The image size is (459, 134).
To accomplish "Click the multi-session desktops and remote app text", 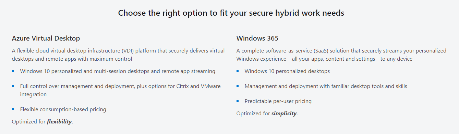I will [x=118, y=71].
